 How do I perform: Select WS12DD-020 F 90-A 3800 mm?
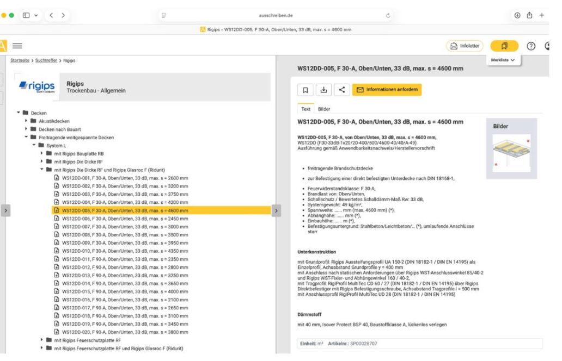(125, 332)
